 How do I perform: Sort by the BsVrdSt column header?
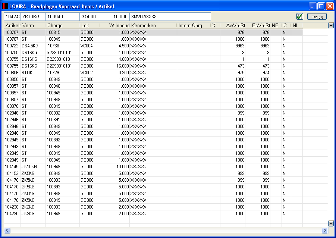[258, 25]
